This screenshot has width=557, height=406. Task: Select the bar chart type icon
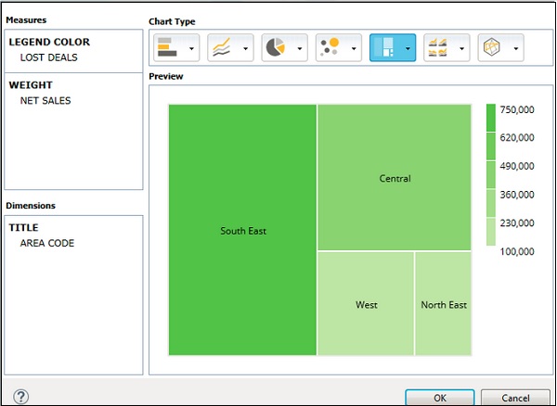tap(168, 47)
